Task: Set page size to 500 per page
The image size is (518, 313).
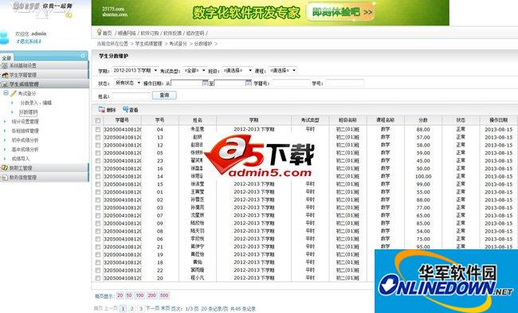Action: 164,295
